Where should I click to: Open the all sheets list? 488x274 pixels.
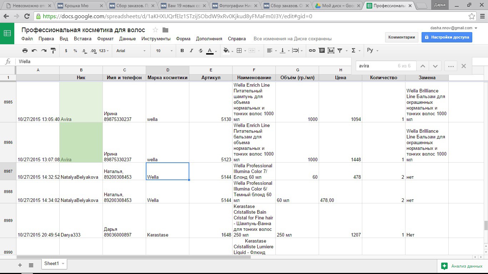[x=31, y=265]
